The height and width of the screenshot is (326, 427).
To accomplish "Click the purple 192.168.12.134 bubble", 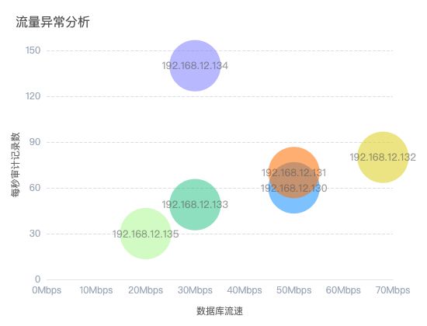I will [x=195, y=65].
